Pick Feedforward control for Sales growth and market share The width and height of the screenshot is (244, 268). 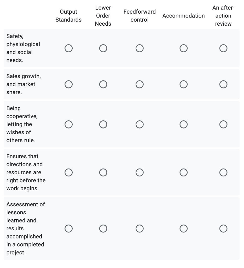click(140, 84)
